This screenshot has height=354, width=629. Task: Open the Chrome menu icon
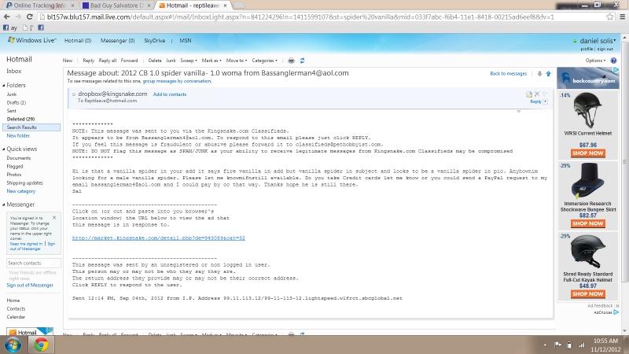click(x=622, y=17)
